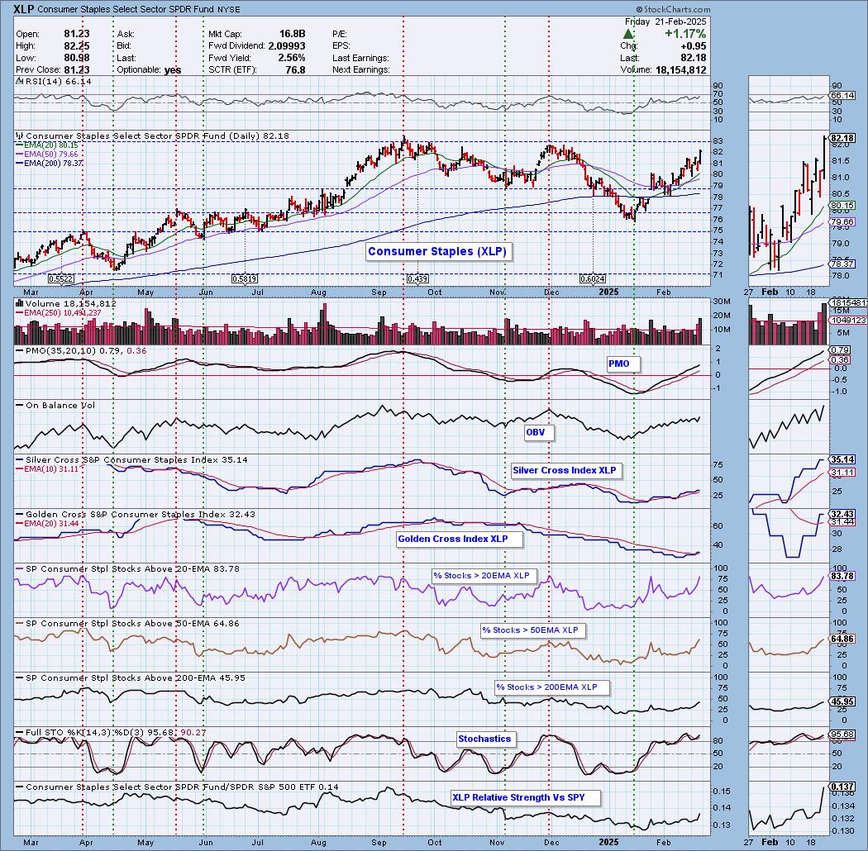Click the 0.6024 annotation near January 2025
Screen dimensions: 868x851
593,279
